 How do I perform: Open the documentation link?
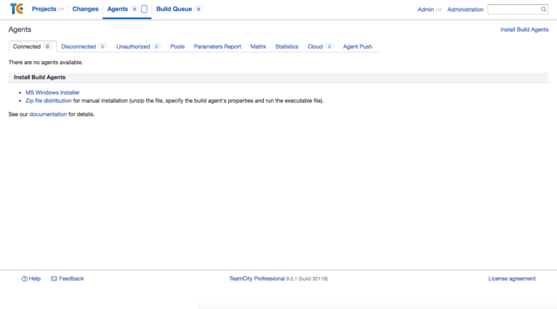pyautogui.click(x=48, y=114)
